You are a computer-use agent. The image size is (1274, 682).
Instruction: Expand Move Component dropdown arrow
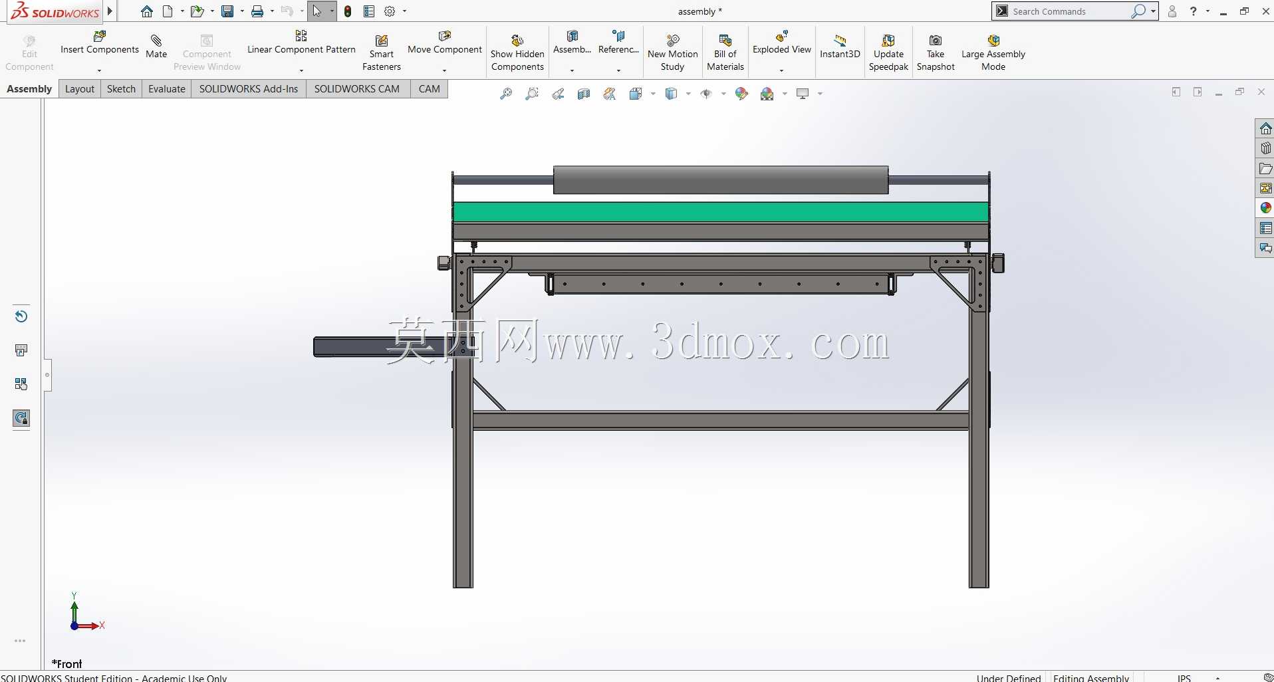444,70
